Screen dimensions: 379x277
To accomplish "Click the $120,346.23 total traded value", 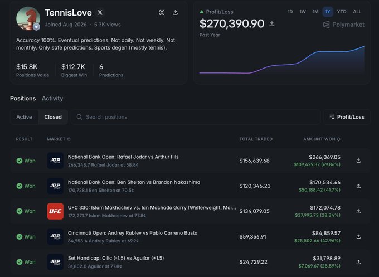I will [255, 186].
